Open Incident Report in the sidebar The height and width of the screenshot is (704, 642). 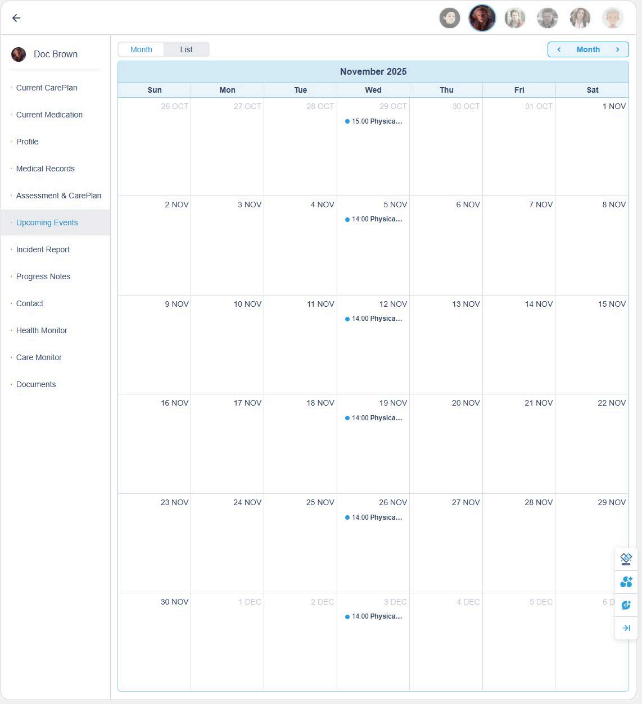coord(43,249)
